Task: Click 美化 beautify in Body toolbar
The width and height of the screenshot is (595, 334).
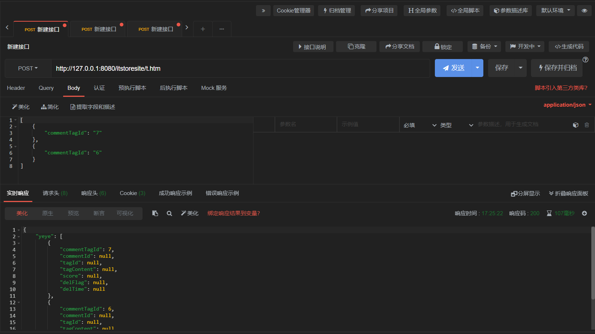Action: pyautogui.click(x=21, y=107)
